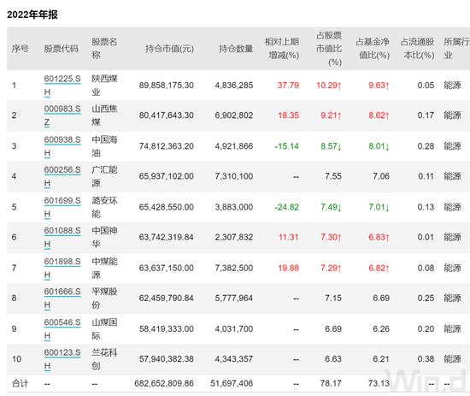Open stock code link 000983.SZ
The width and height of the screenshot is (470, 396).
[x=62, y=115]
